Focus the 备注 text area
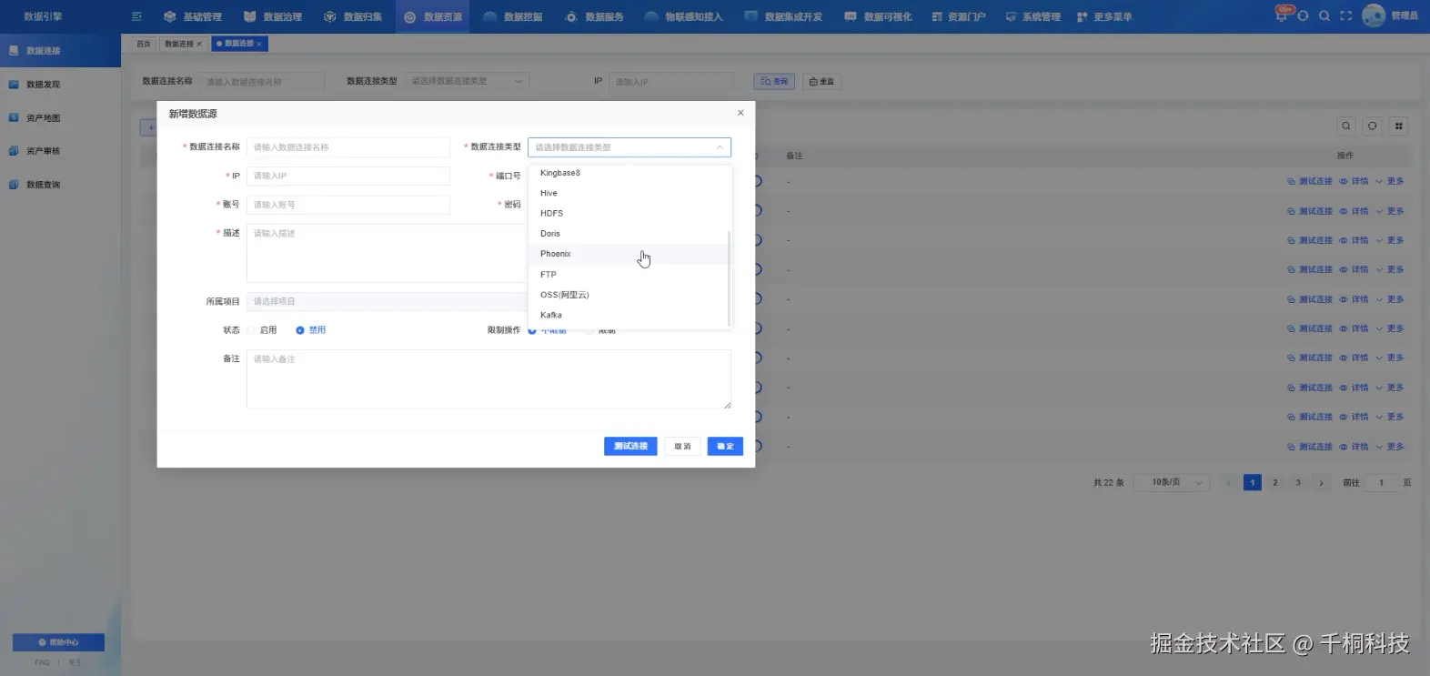 488,379
